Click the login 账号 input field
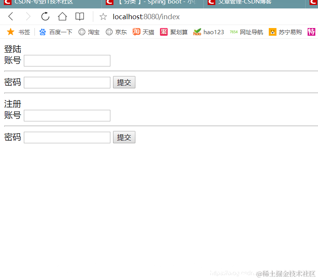The image size is (318, 280). click(67, 61)
